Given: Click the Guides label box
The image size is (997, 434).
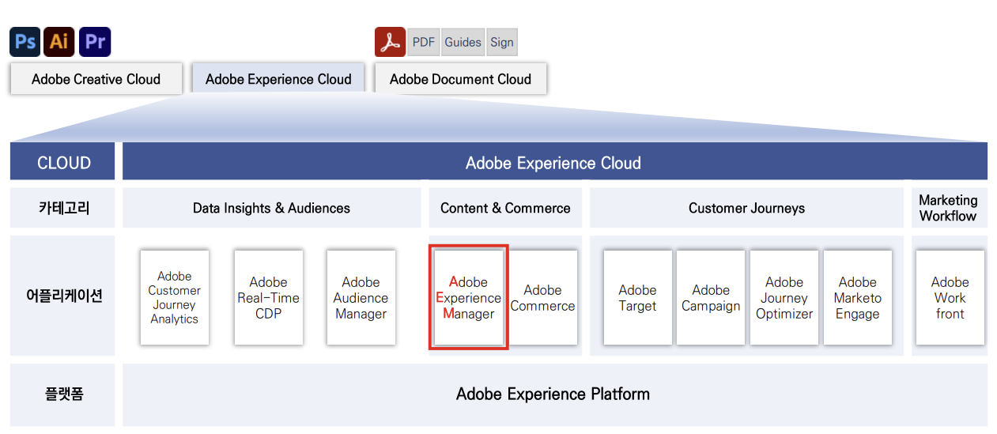Looking at the screenshot, I should pos(463,43).
